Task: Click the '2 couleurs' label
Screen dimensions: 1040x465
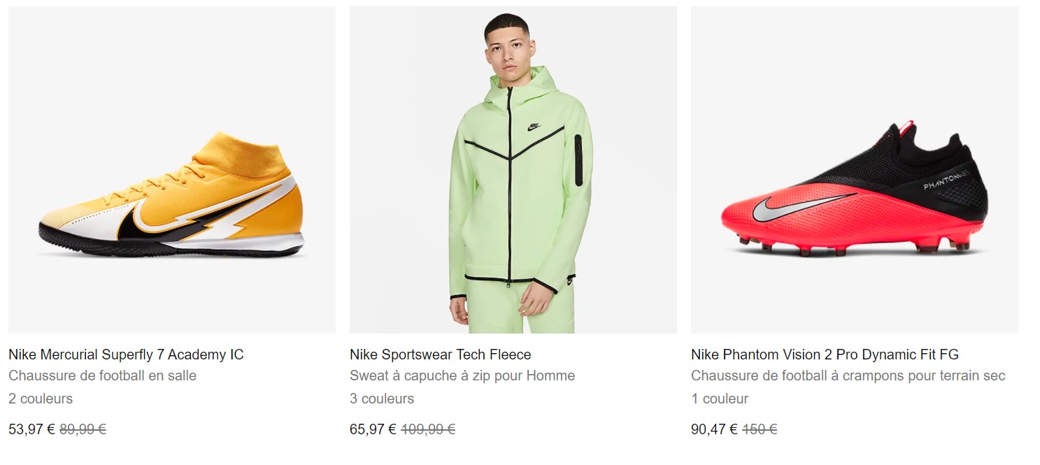Action: tap(41, 399)
